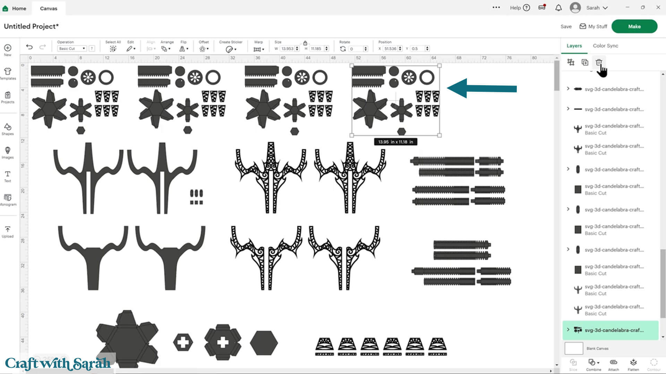Click the Undo arrow icon
The height and width of the screenshot is (374, 666).
point(29,47)
